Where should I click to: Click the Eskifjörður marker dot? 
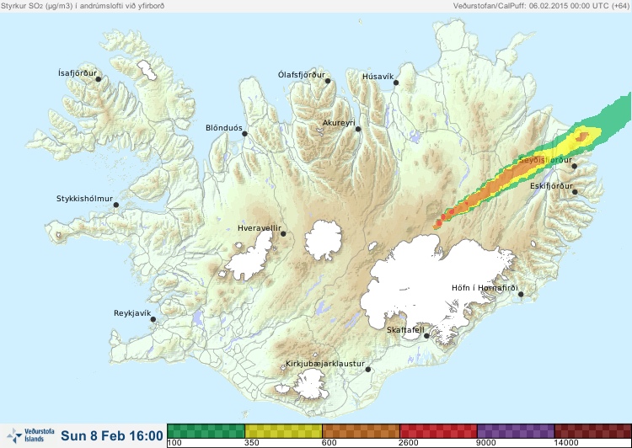[x=575, y=192]
